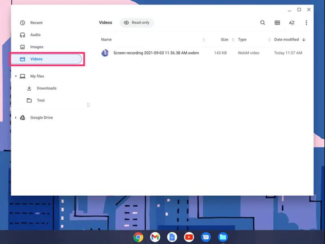Maximize the Files window

pyautogui.click(x=299, y=9)
